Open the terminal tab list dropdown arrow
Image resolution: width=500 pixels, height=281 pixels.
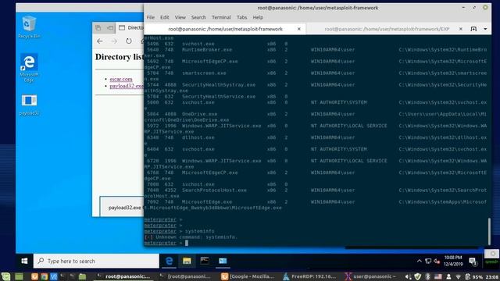click(x=485, y=29)
